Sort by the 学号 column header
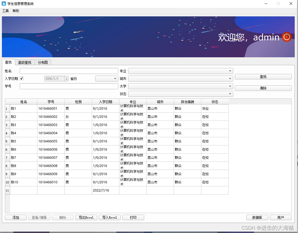This screenshot has height=233, width=298. 51,102
